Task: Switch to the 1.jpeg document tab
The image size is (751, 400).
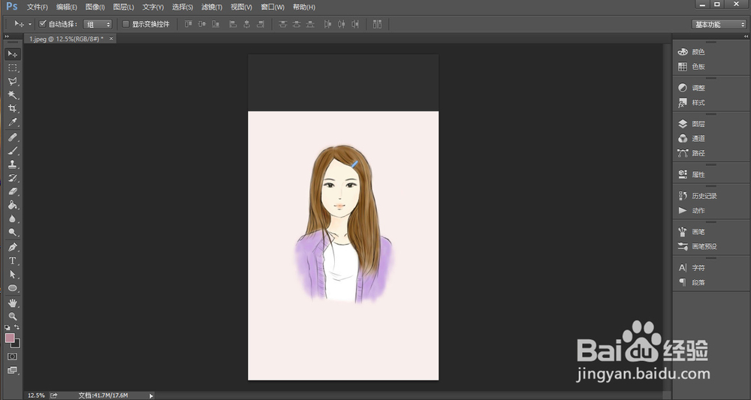Action: point(66,38)
